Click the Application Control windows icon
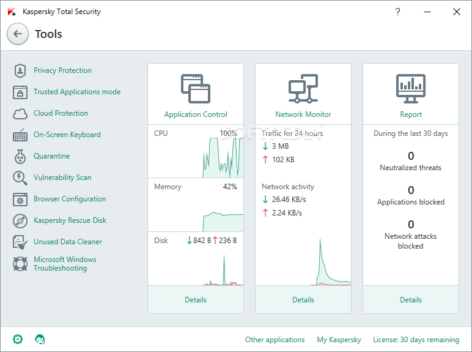472x352 pixels. click(x=196, y=89)
